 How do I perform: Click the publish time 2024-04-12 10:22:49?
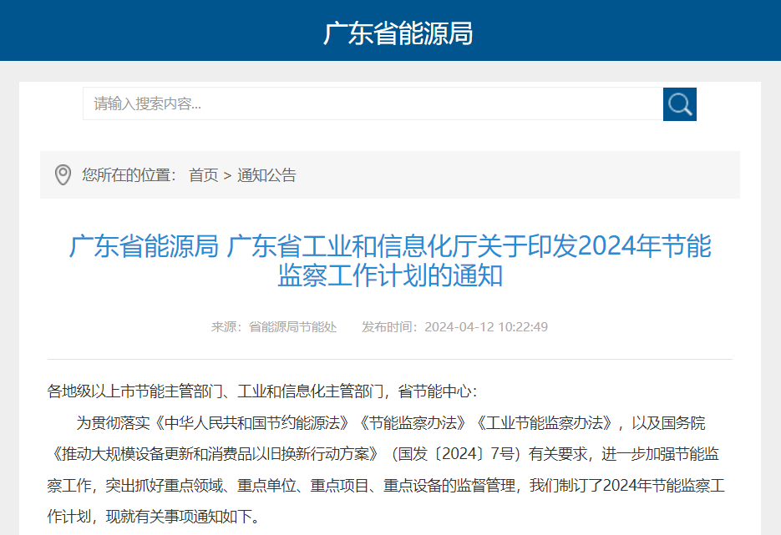[x=486, y=327]
